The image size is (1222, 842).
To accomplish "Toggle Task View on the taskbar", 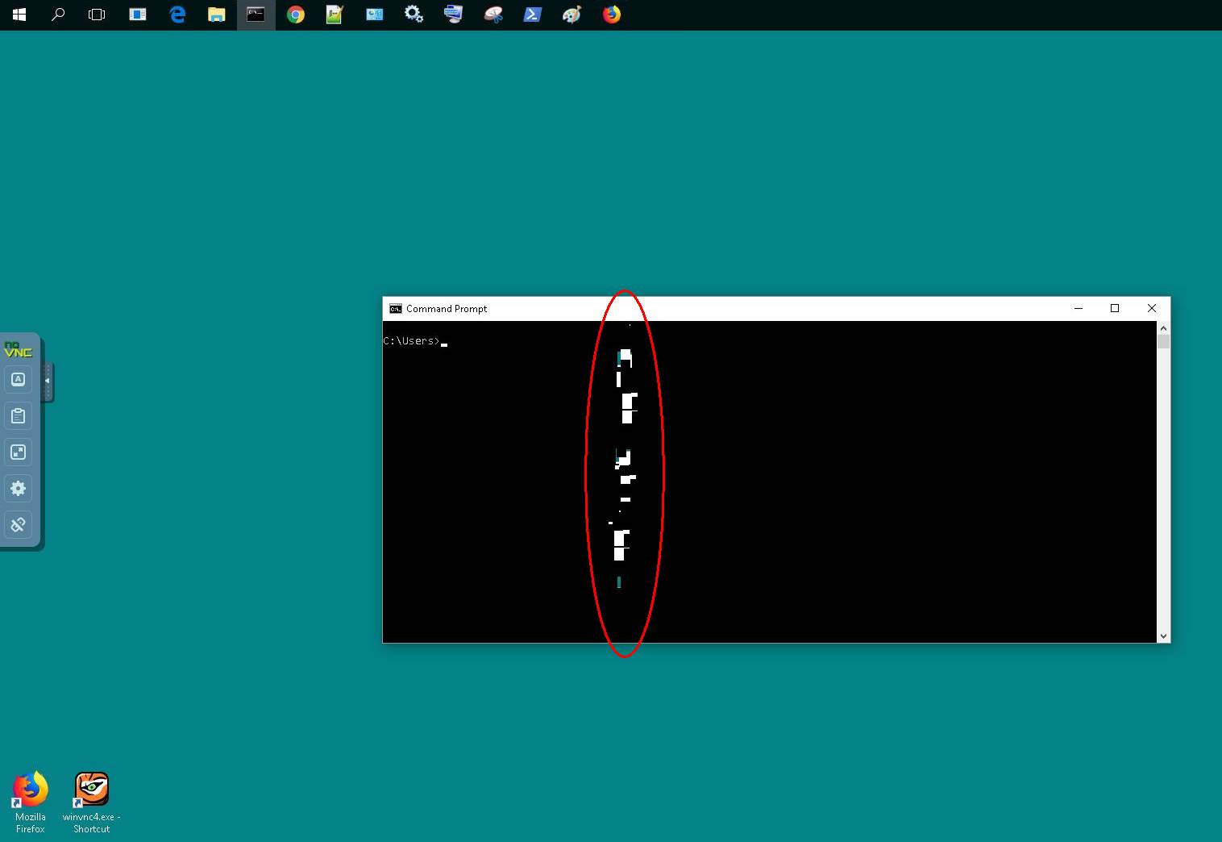I will [x=97, y=15].
